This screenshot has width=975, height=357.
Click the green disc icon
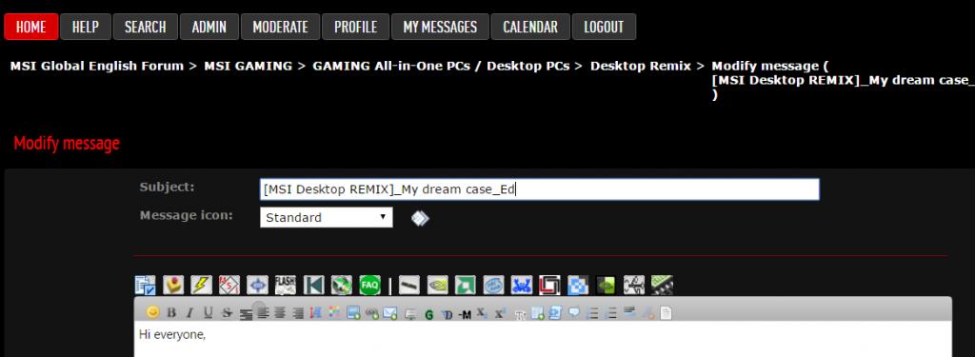(342, 285)
